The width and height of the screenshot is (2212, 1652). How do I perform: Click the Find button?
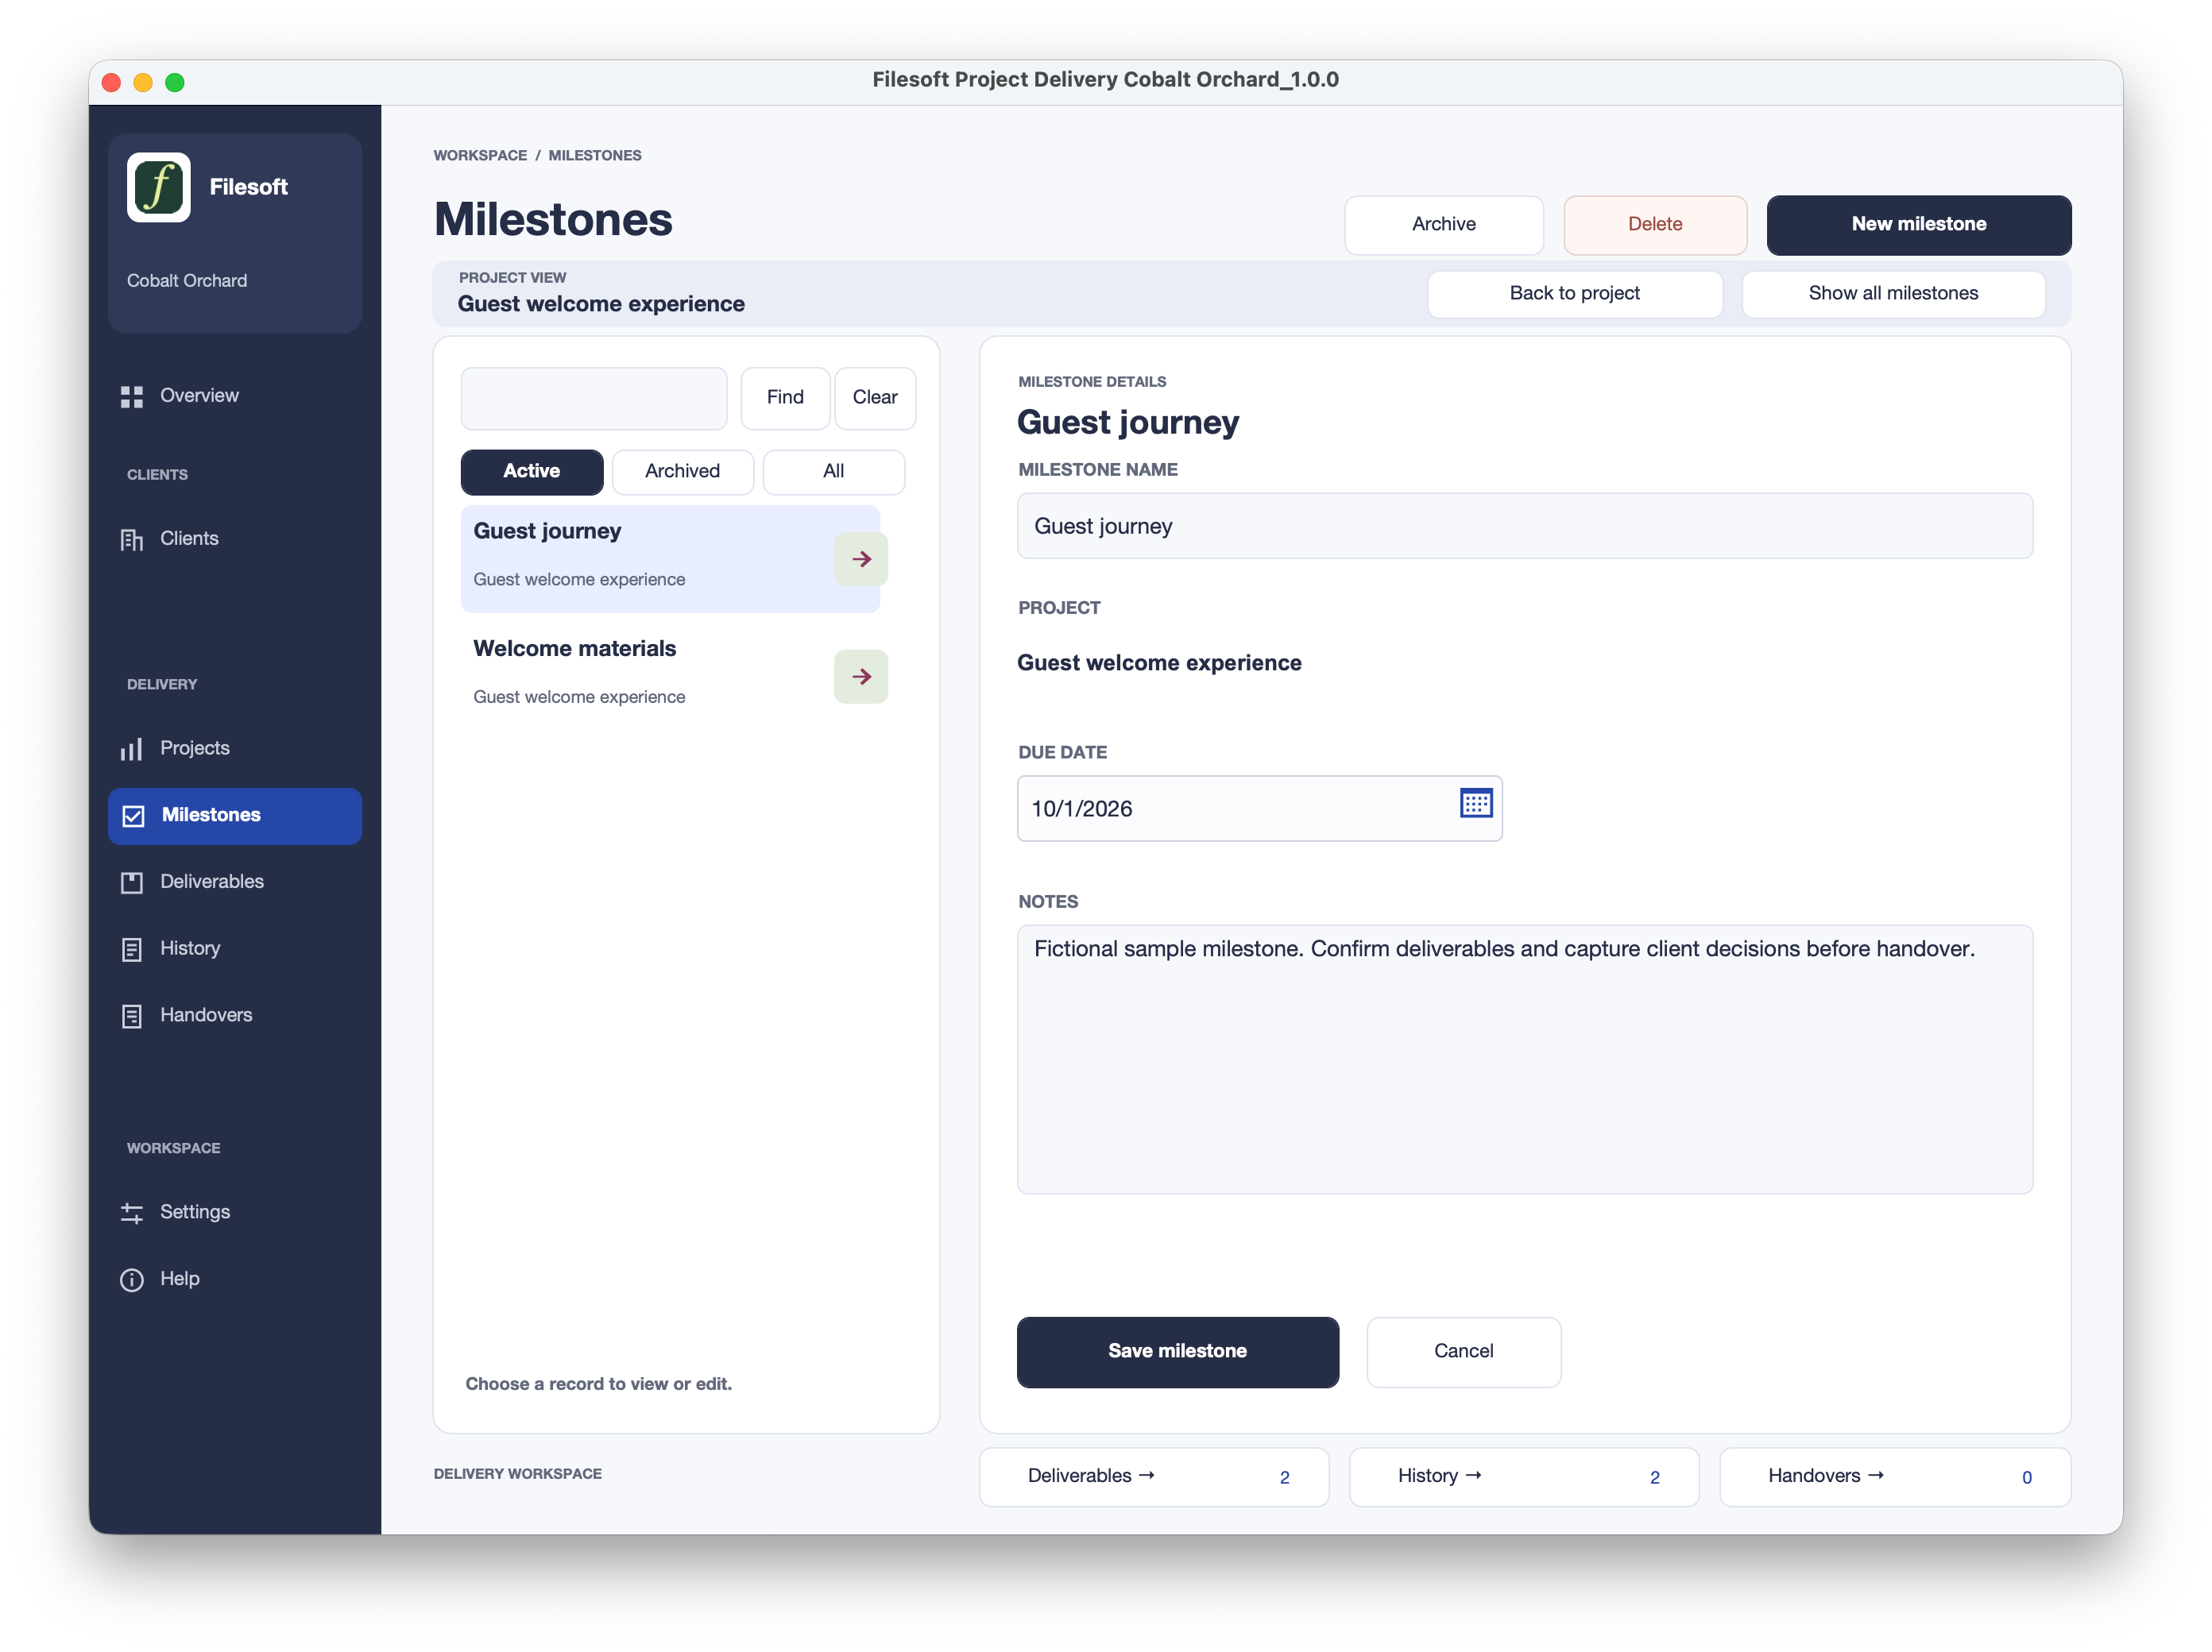785,398
